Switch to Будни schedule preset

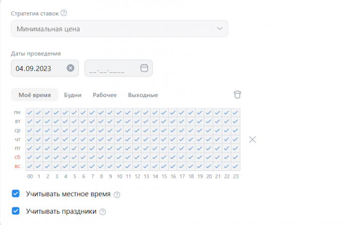pos(73,95)
